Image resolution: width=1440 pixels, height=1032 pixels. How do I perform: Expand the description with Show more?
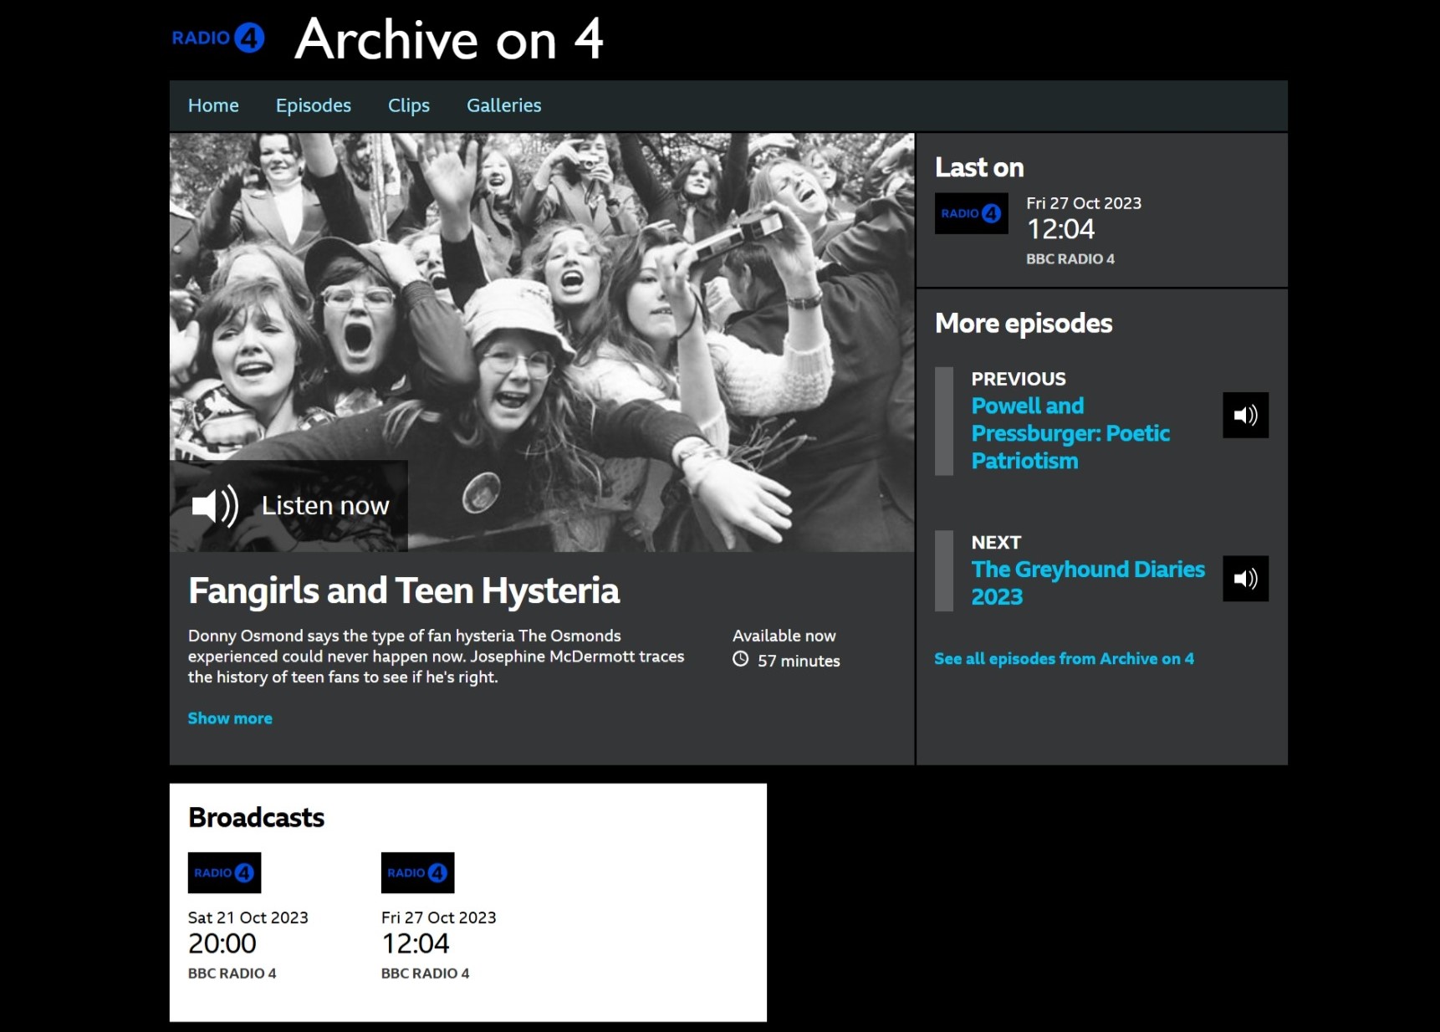point(230,718)
